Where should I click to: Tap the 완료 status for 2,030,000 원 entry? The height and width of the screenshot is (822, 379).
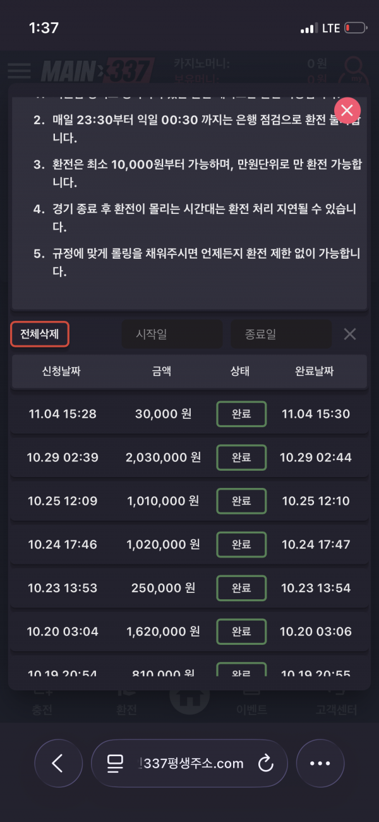[241, 457]
